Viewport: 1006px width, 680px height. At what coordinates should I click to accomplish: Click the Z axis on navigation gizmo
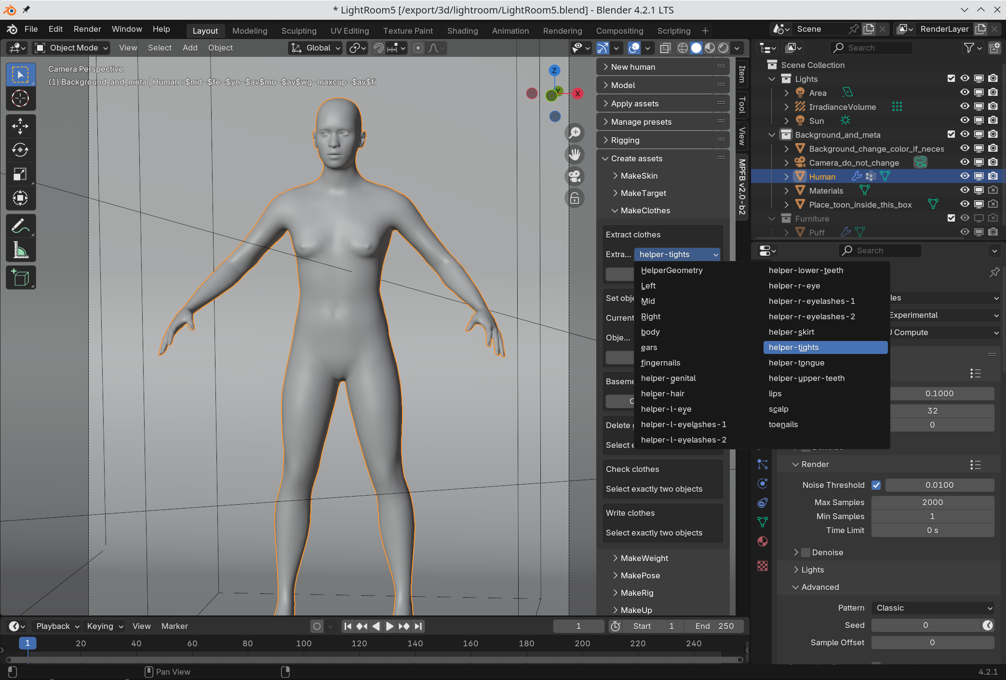pyautogui.click(x=554, y=70)
